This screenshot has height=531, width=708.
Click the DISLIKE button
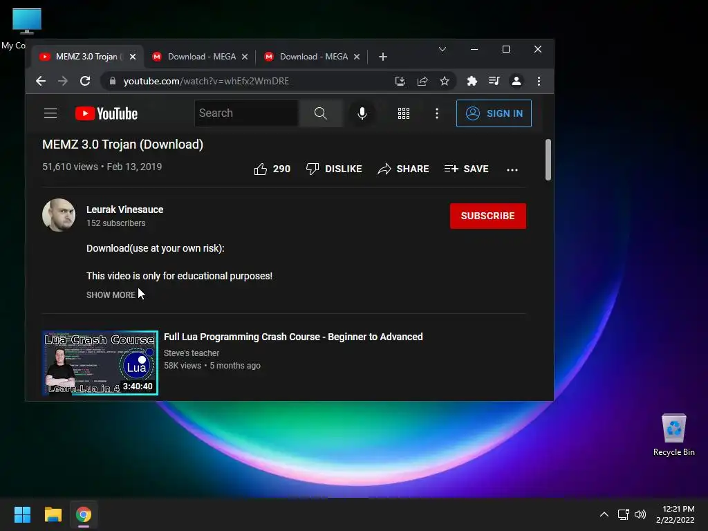334,169
